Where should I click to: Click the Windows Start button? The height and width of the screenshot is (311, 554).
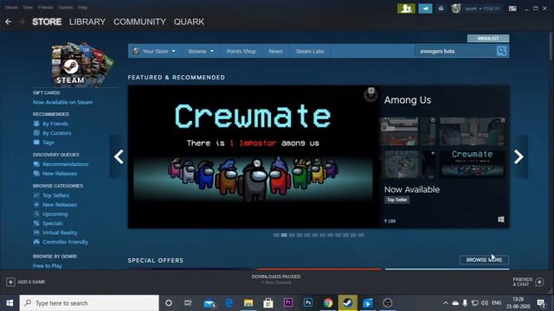click(x=10, y=303)
